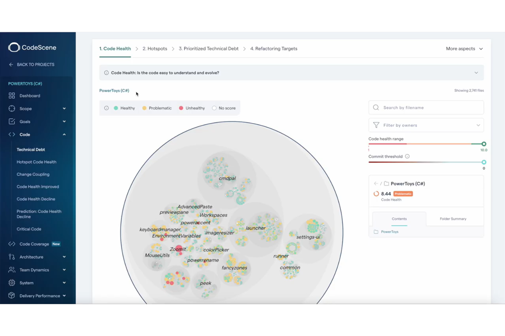Click the large red ZoomIt circle

(x=179, y=249)
